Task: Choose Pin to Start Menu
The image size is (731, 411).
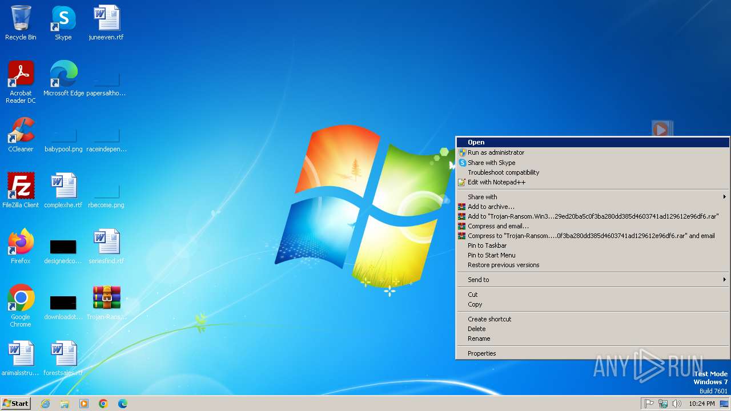Action: (592, 255)
